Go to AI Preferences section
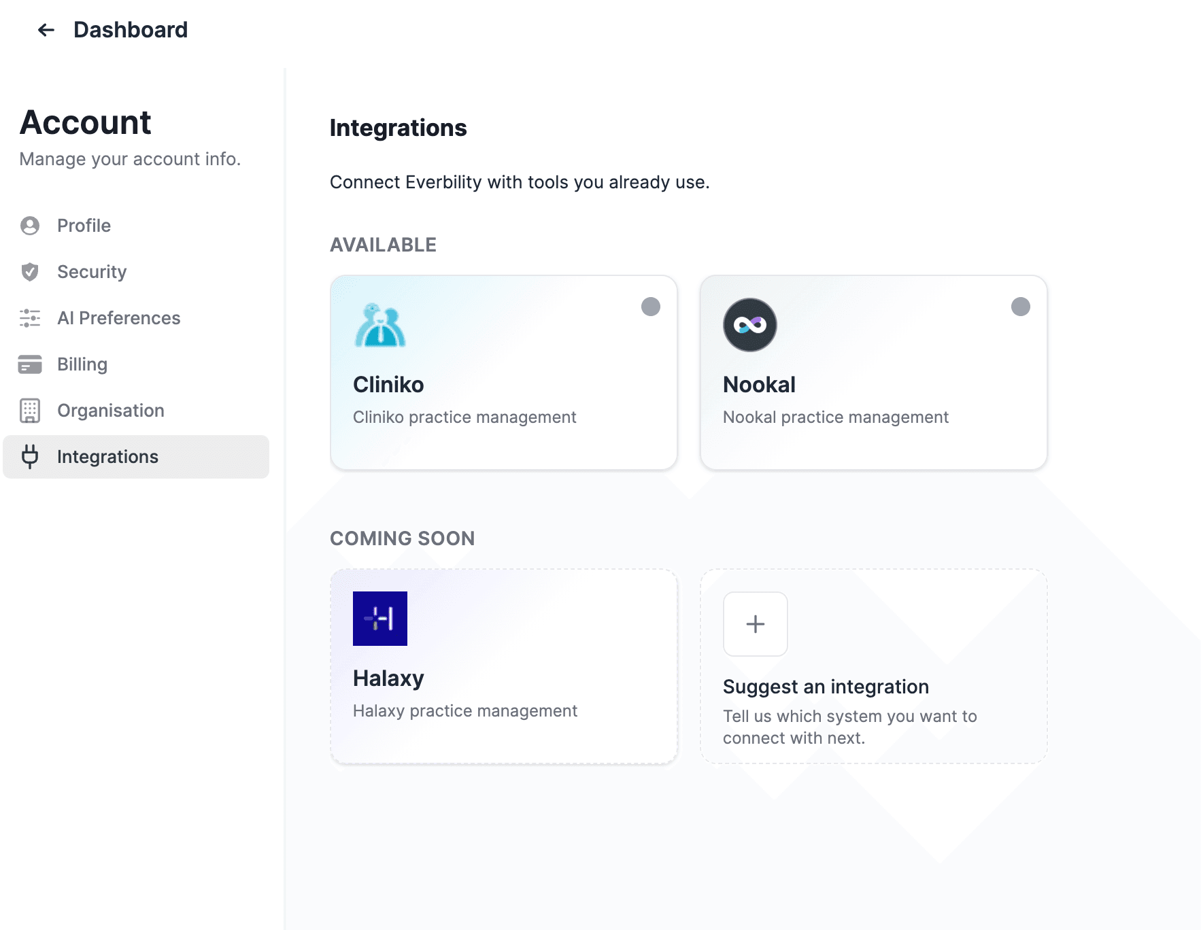1201x930 pixels. (x=119, y=318)
